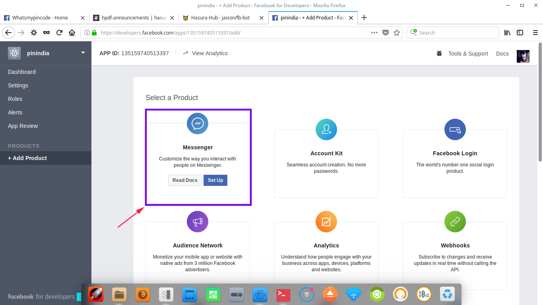The width and height of the screenshot is (543, 305).
Task: Click the Firefox icon in the dock
Action: [143, 294]
